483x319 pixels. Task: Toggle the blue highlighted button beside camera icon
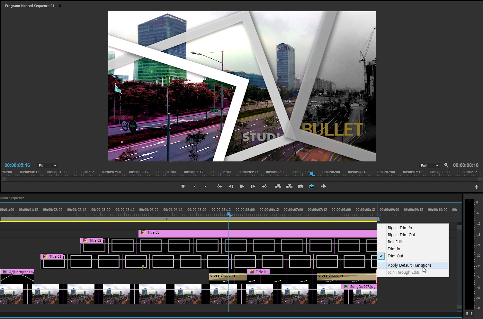pos(312,186)
